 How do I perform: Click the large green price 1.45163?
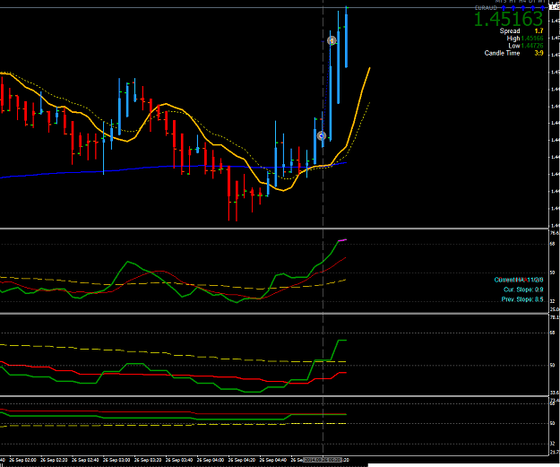(x=509, y=20)
